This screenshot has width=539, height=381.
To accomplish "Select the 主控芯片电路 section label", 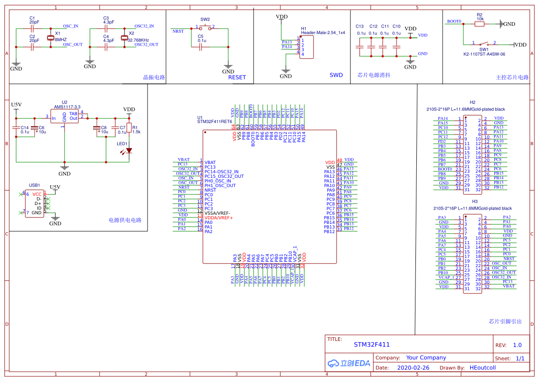I will (x=512, y=77).
